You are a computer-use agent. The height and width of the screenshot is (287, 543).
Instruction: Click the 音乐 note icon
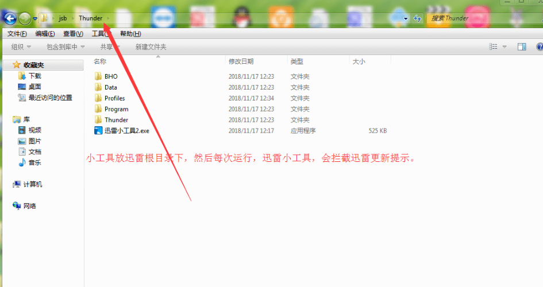coord(22,162)
